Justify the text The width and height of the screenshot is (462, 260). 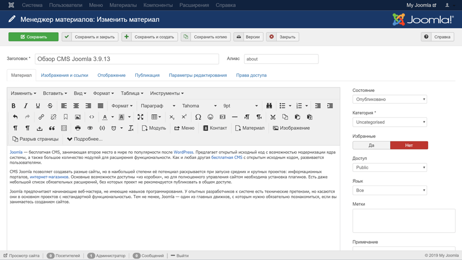click(x=101, y=106)
